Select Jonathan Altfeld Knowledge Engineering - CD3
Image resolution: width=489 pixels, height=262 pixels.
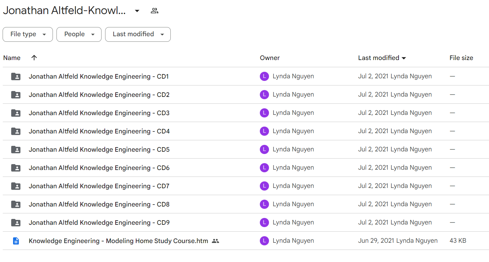pos(99,113)
